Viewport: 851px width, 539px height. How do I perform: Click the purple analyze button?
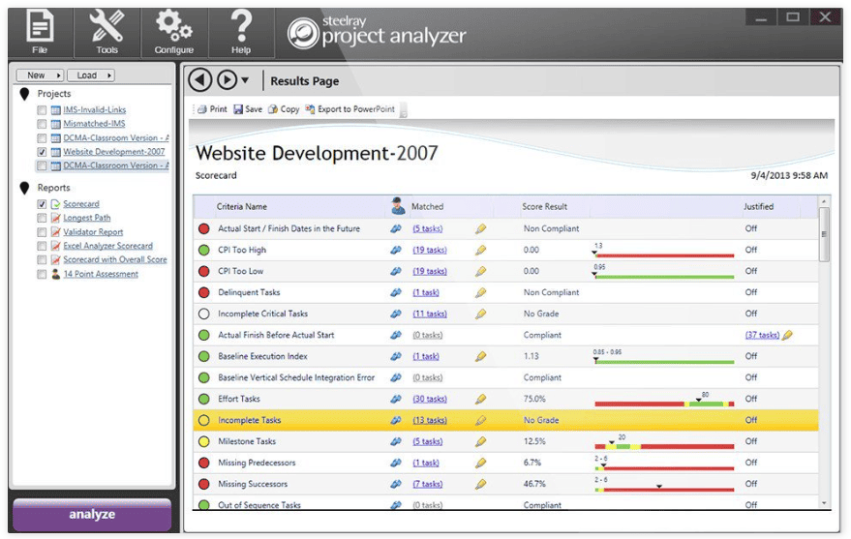coord(92,515)
